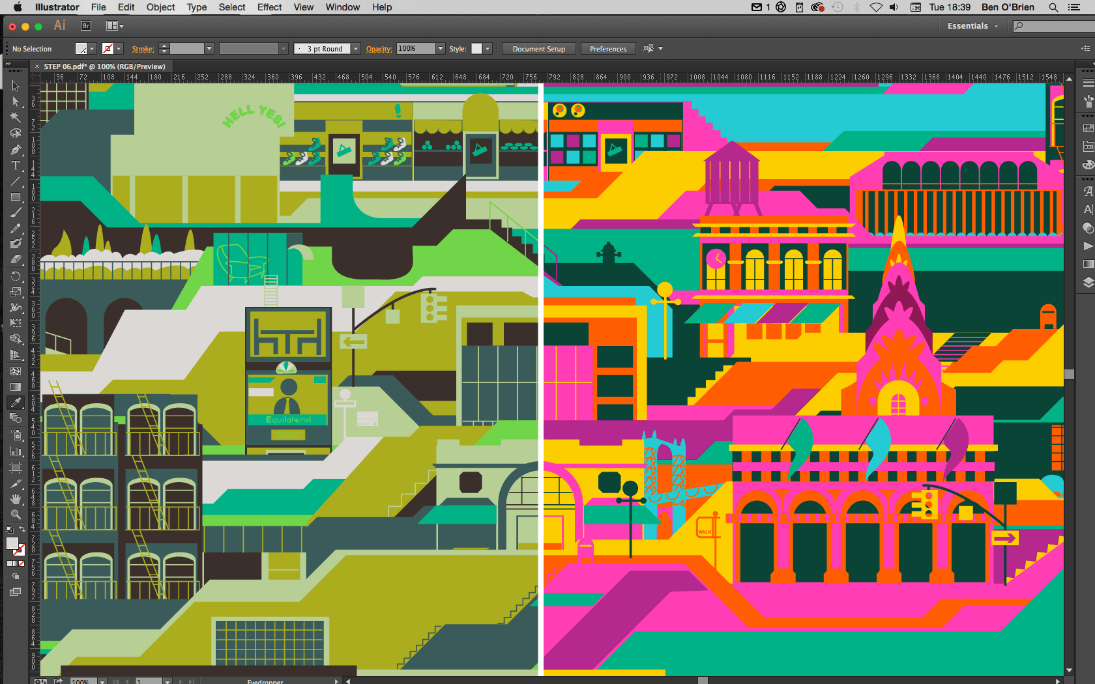Screen dimensions: 1095x684
Task: Select the Magic Wand tool
Action: (x=16, y=117)
